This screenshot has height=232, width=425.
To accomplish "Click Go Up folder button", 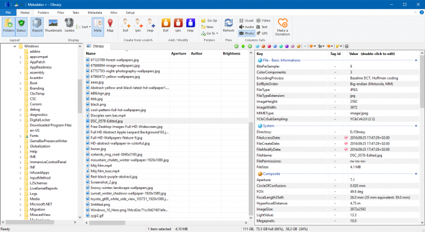I will (x=209, y=20).
